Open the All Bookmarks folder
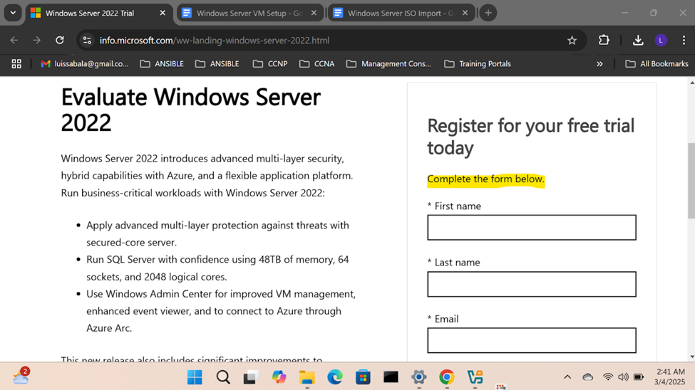The image size is (695, 390). coord(657,64)
